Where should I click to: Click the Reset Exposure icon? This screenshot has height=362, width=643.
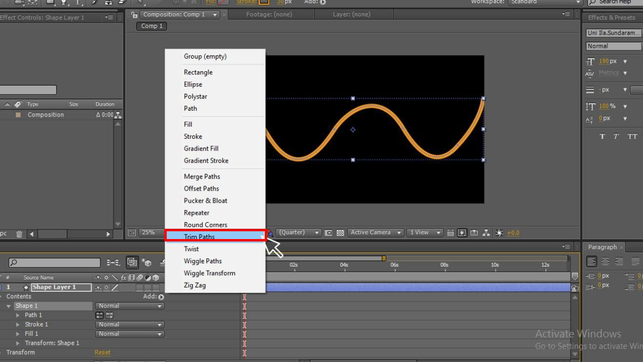(x=499, y=233)
